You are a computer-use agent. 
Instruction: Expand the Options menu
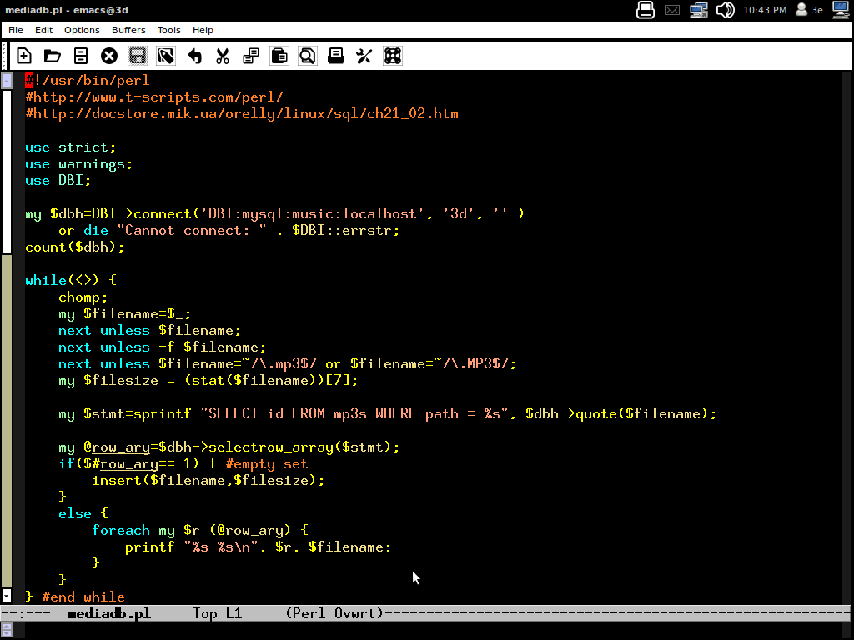click(82, 30)
